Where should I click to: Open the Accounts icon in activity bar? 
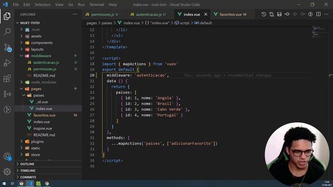pyautogui.click(x=7, y=156)
